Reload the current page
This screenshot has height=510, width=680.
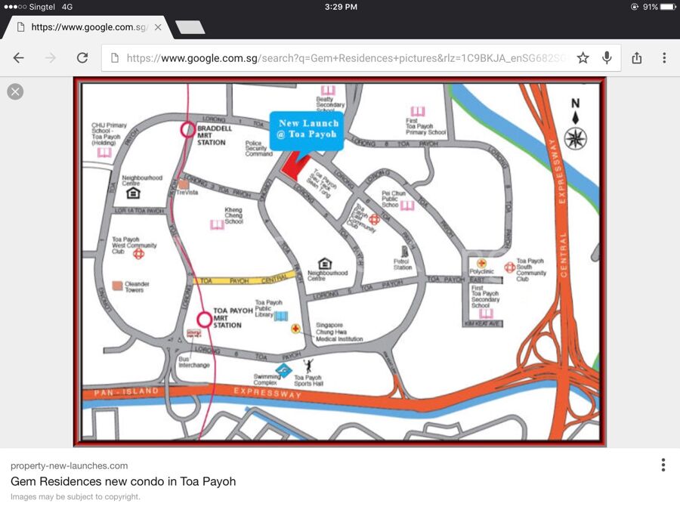(x=82, y=58)
